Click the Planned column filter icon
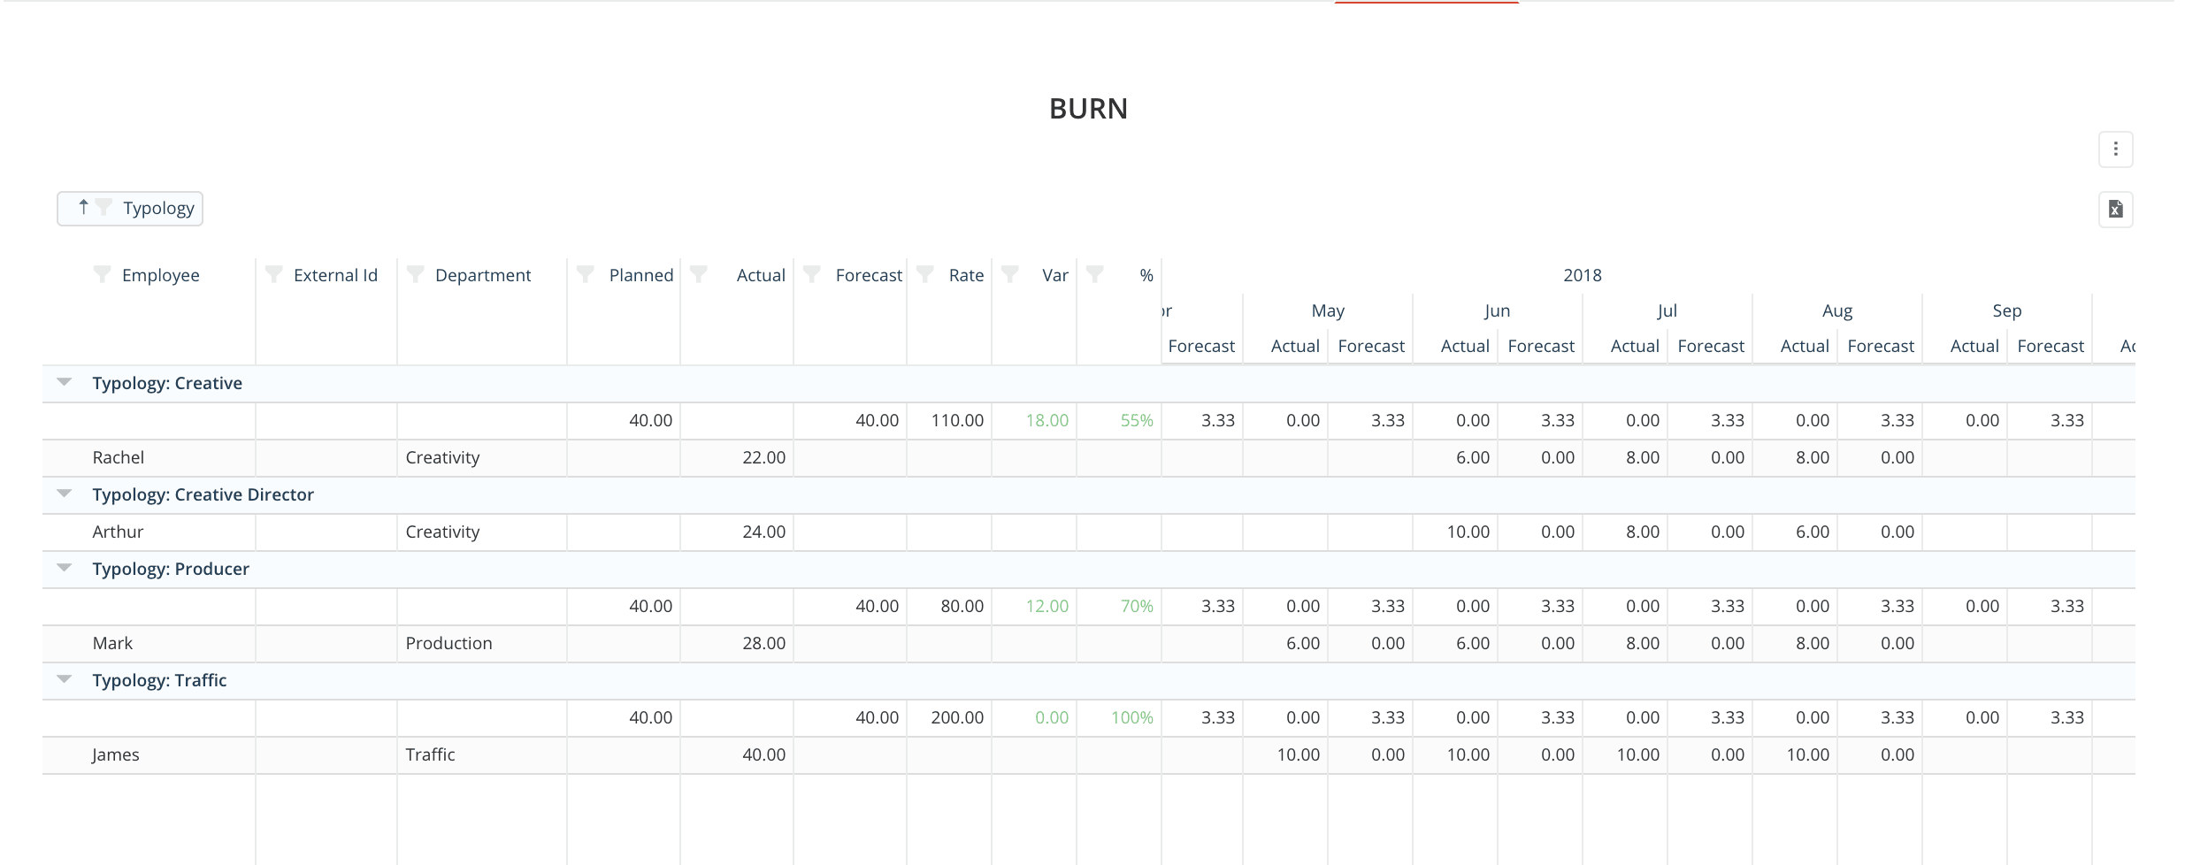The height and width of the screenshot is (865, 2185). (586, 275)
